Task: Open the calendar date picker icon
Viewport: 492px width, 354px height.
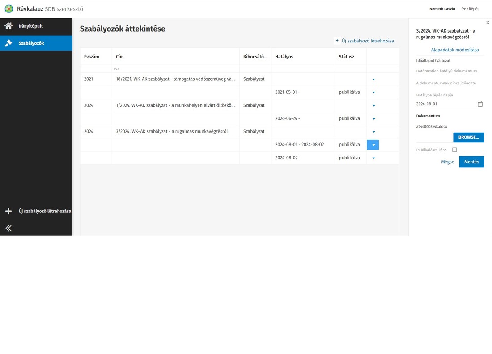Action: coord(480,104)
